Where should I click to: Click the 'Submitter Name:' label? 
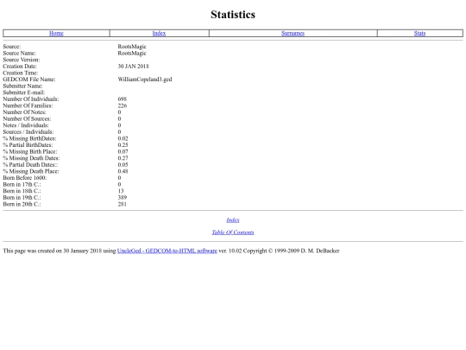tap(23, 86)
